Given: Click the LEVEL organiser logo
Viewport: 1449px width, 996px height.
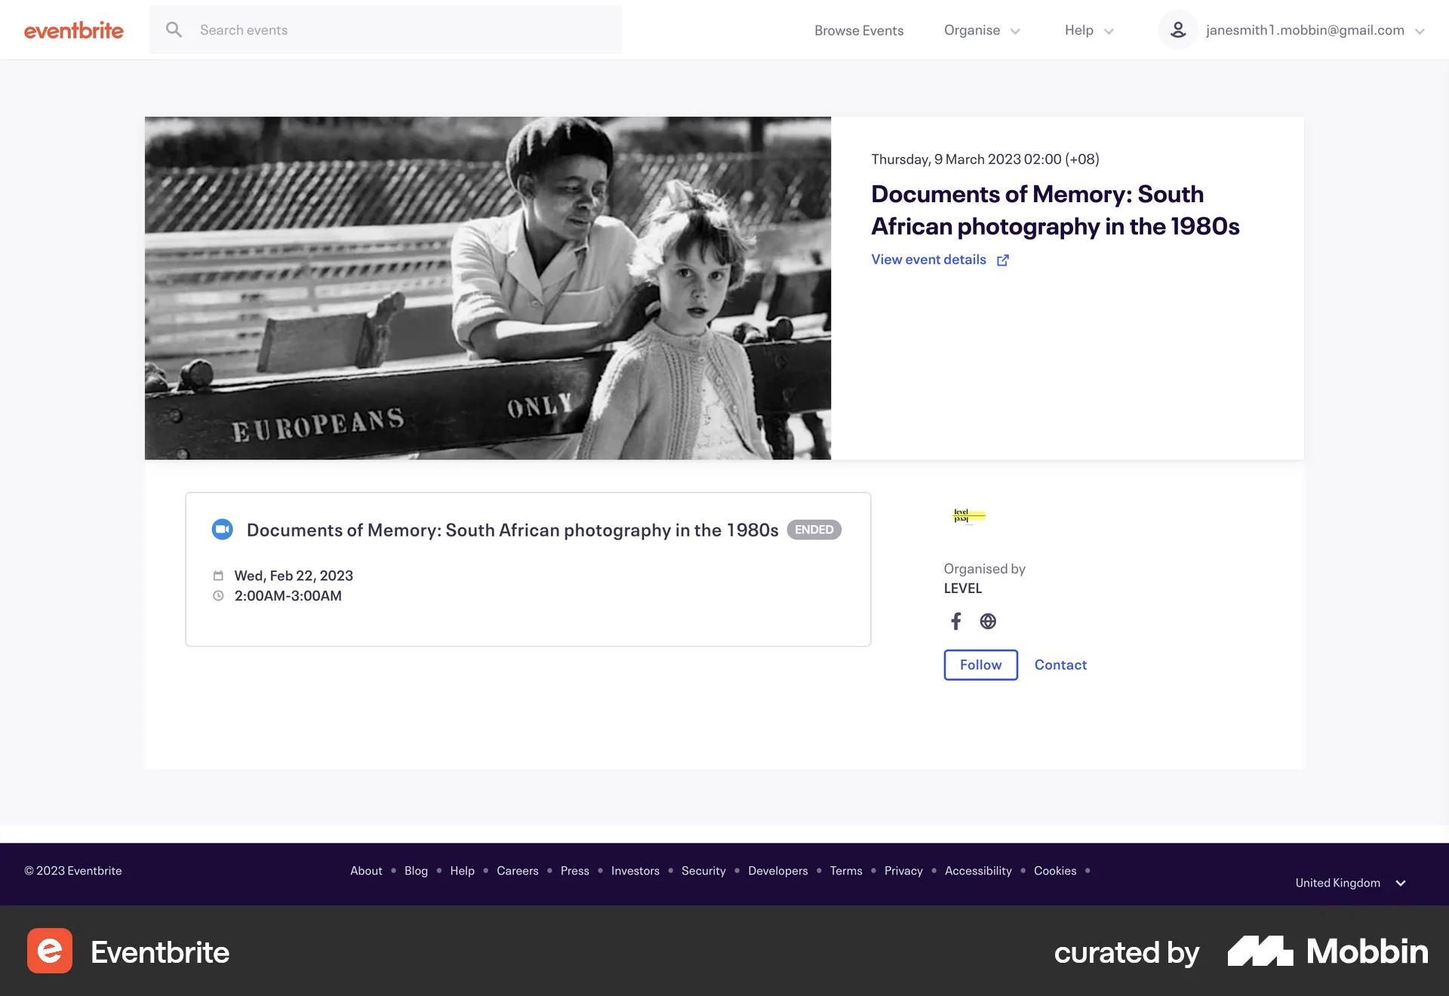Looking at the screenshot, I should pos(969,516).
